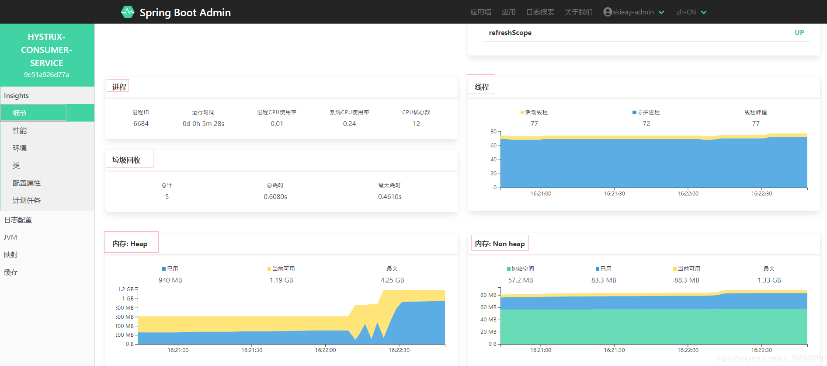Open 映射 in the sidebar

point(47,254)
